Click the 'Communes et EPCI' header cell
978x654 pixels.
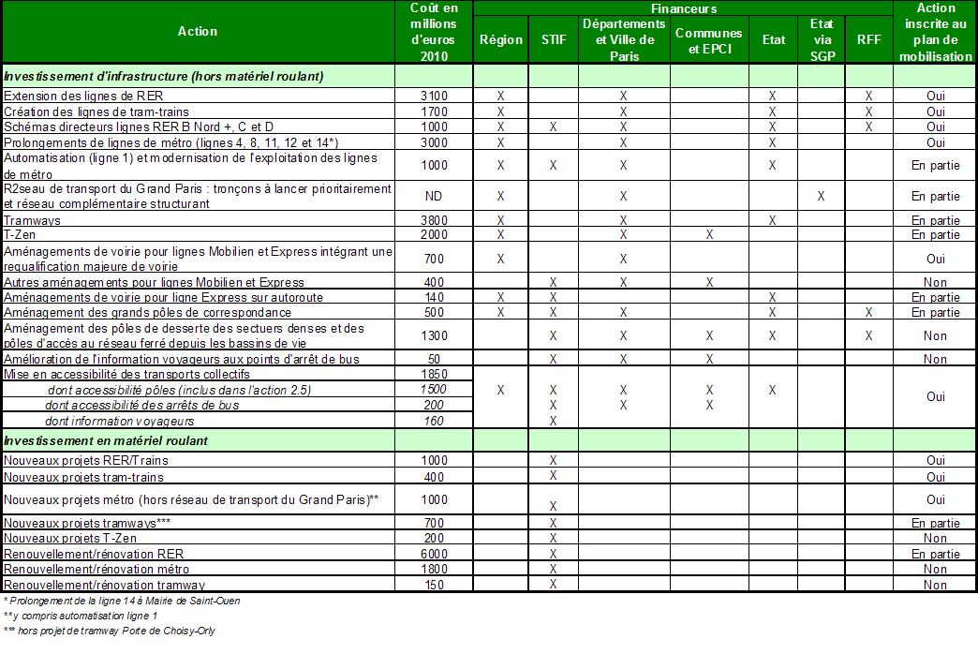709,40
